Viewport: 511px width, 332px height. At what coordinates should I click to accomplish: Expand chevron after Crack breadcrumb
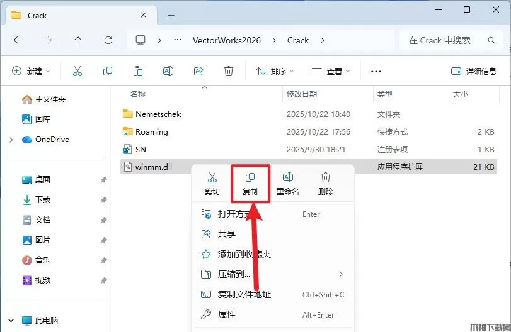tap(323, 40)
